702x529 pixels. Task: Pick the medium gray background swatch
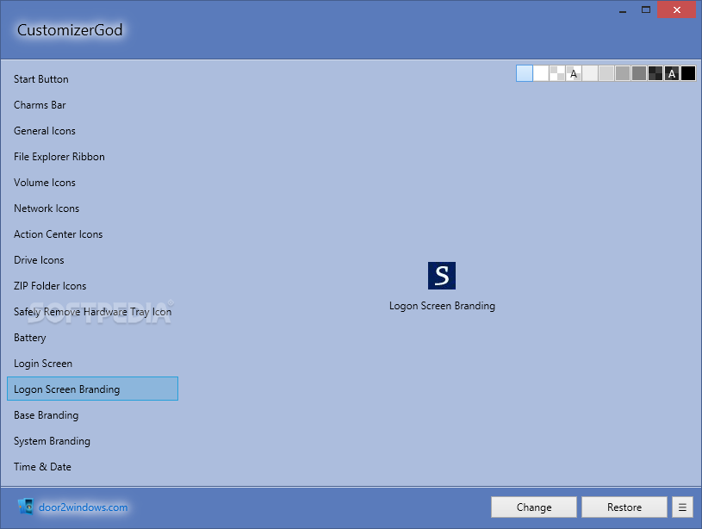[623, 73]
